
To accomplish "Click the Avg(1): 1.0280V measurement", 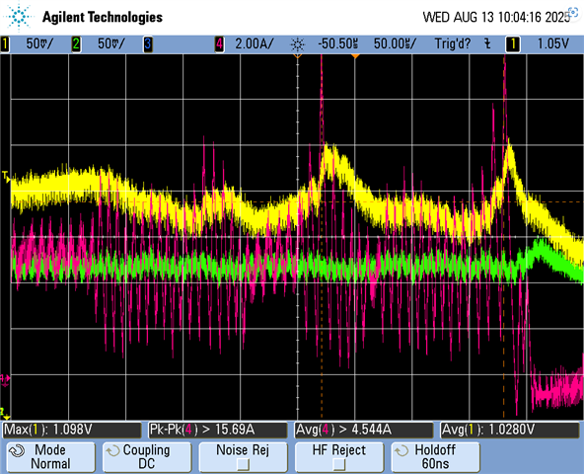I will point(510,430).
